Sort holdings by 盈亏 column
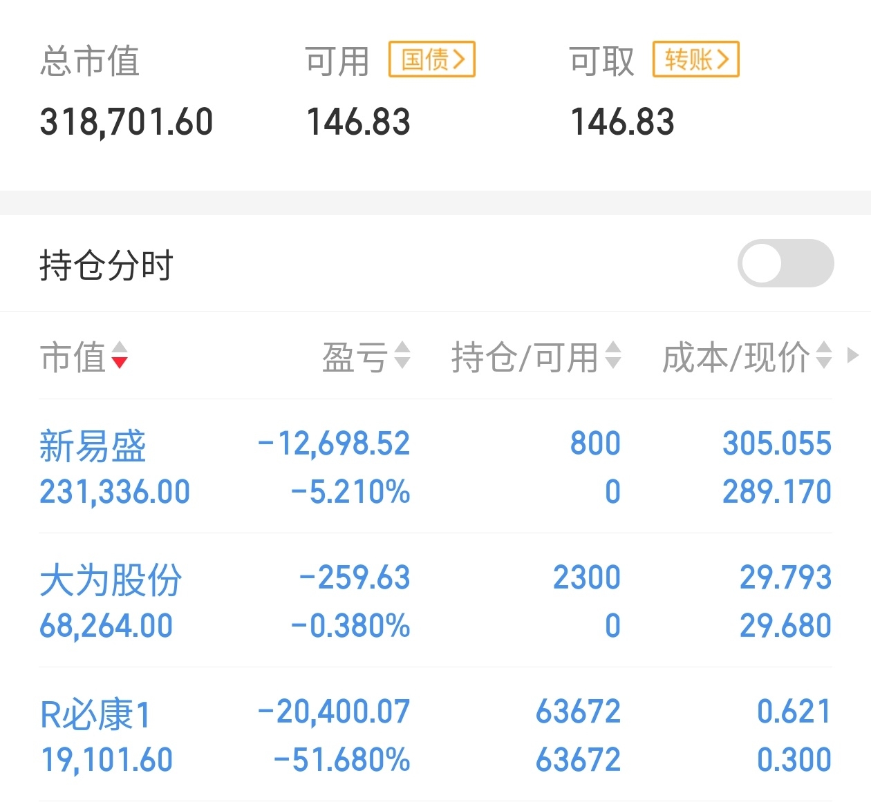The width and height of the screenshot is (871, 811). pyautogui.click(x=354, y=357)
